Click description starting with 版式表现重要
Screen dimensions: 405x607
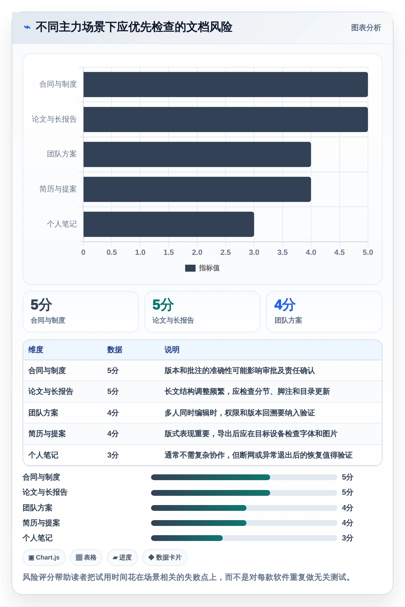(x=251, y=434)
